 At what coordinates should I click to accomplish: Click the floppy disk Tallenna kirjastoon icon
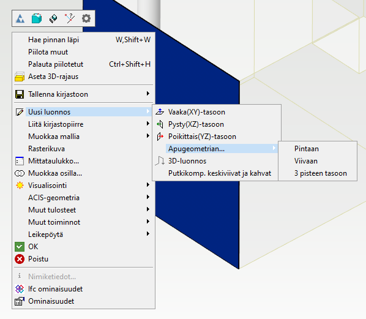20,94
